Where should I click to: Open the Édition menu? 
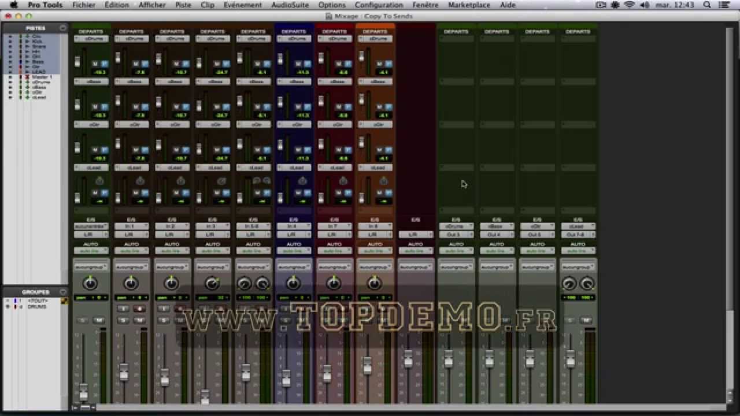coord(117,5)
